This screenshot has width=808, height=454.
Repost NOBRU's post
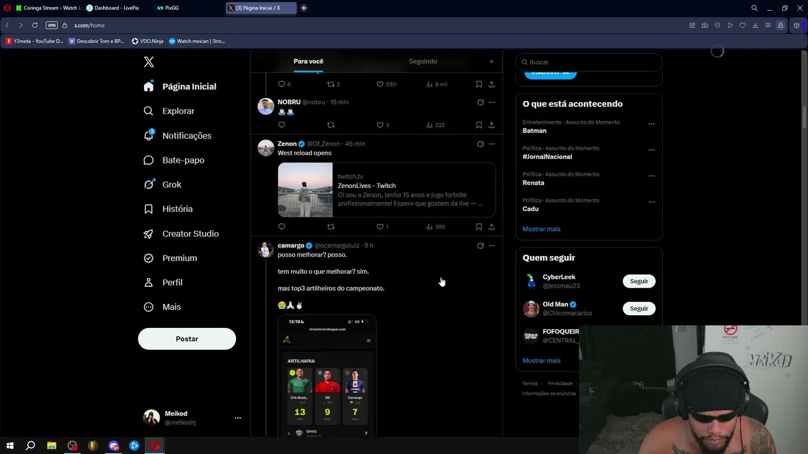coord(331,125)
